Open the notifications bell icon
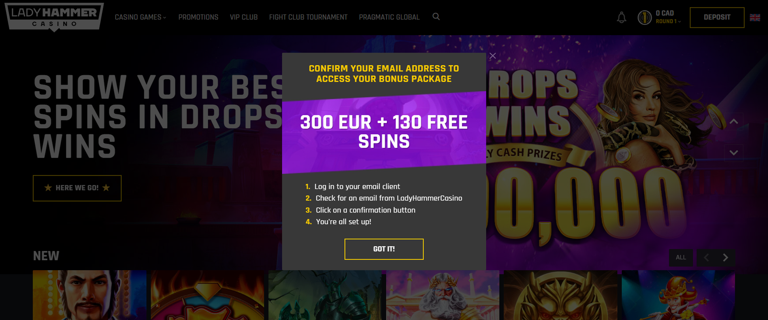 (x=621, y=17)
